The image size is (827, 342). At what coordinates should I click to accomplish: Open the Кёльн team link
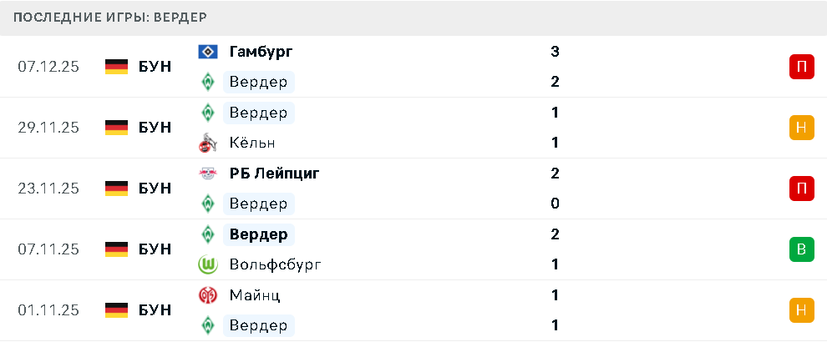point(252,143)
